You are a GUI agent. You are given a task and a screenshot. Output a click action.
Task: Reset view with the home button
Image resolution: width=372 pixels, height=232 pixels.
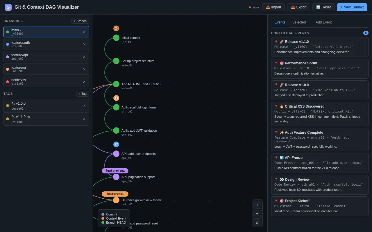257,222
